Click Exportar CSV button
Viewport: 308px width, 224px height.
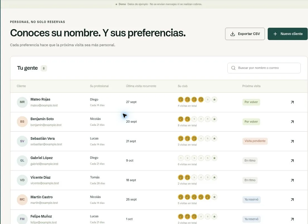pyautogui.click(x=245, y=34)
